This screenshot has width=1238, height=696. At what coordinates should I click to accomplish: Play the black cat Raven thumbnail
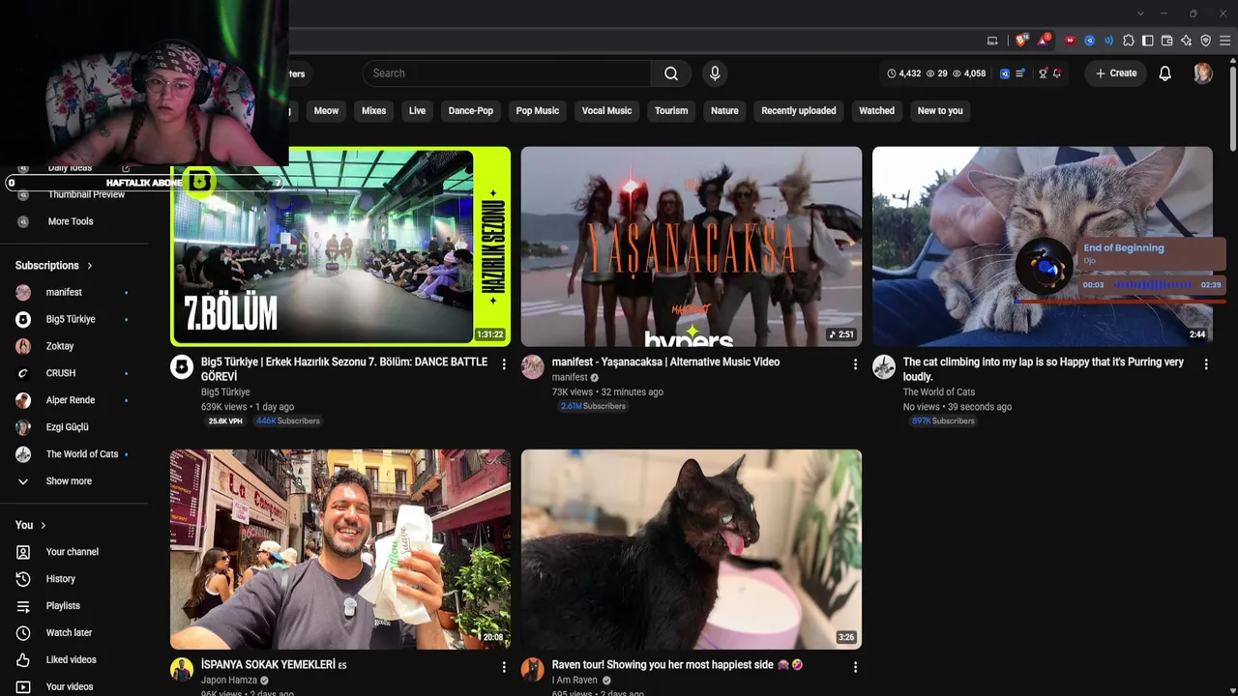[692, 549]
